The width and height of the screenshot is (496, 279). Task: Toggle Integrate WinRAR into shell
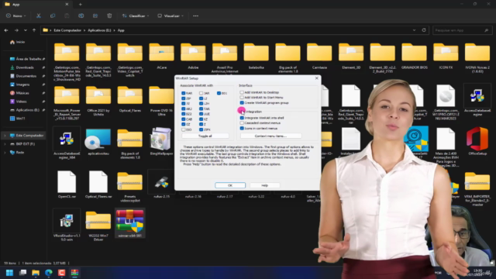click(x=242, y=118)
